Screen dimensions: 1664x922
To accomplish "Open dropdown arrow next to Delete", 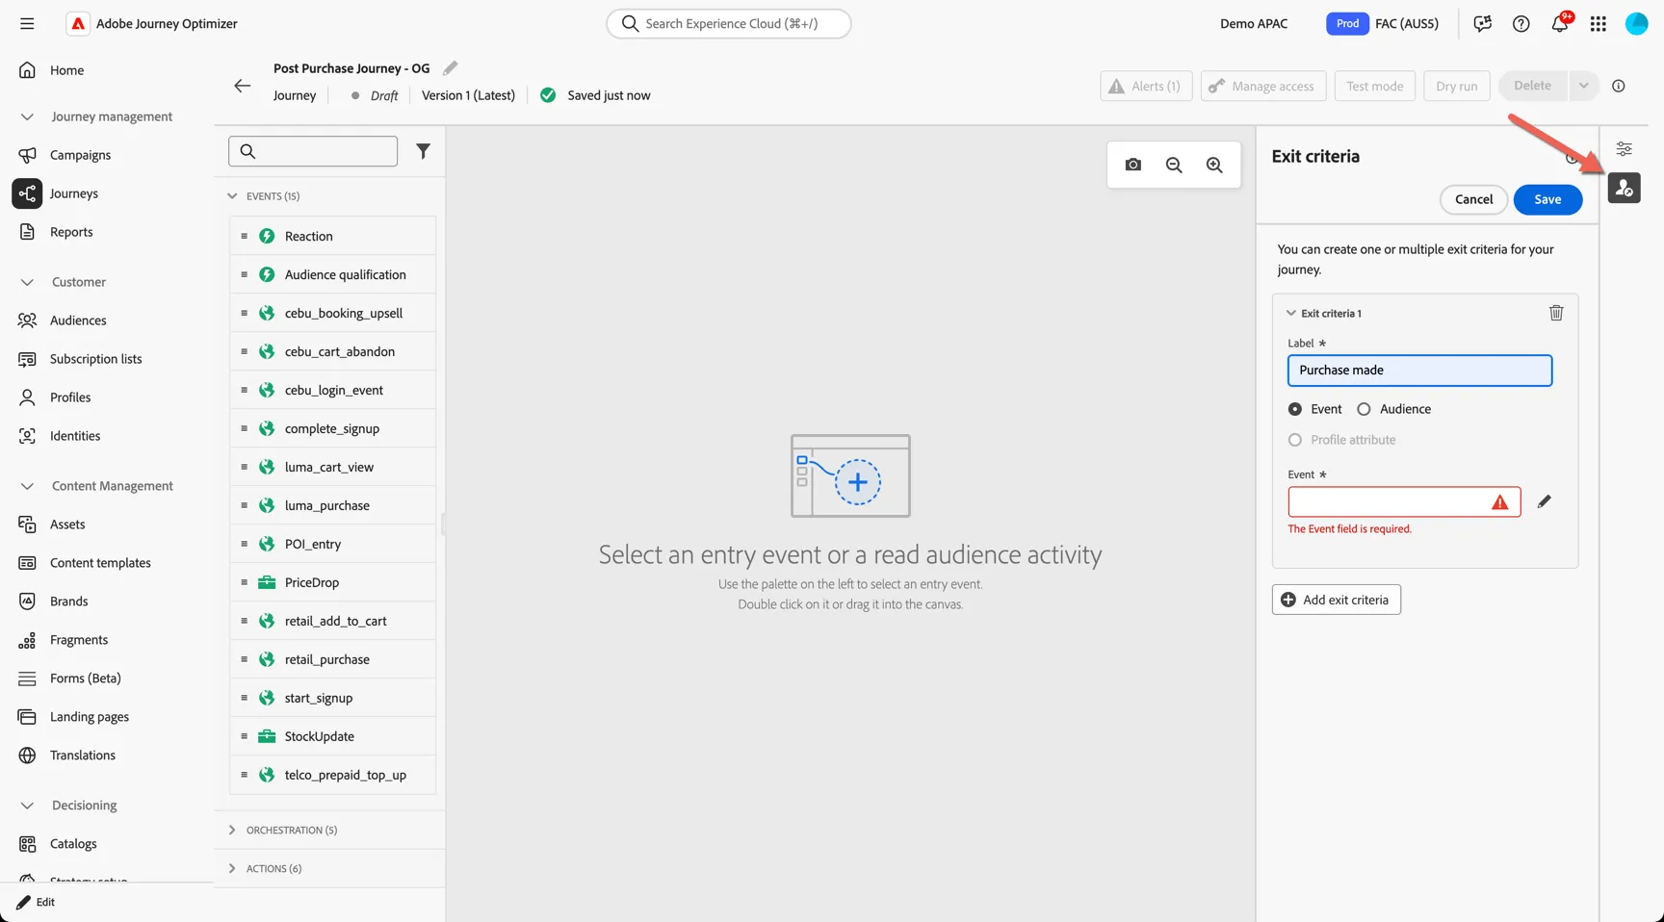I will [x=1583, y=86].
